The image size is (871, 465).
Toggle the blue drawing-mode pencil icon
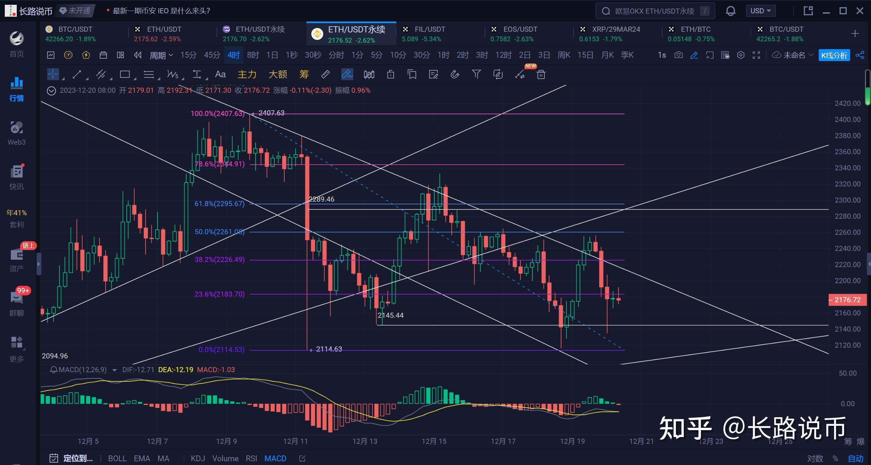click(694, 55)
